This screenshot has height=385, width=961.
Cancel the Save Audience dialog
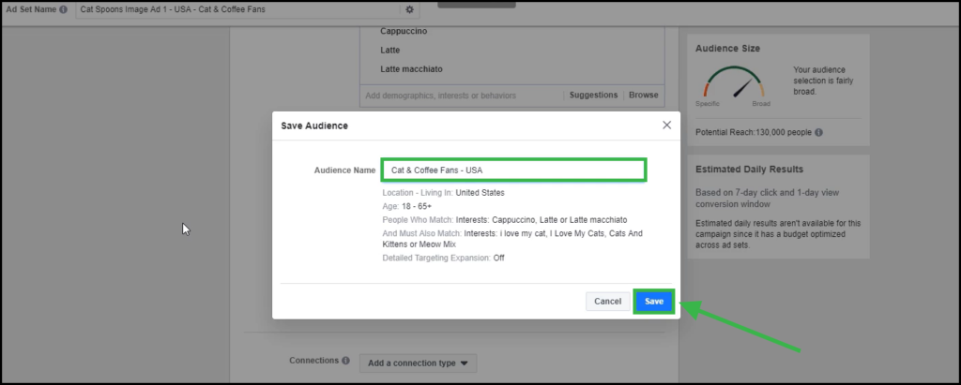(607, 301)
